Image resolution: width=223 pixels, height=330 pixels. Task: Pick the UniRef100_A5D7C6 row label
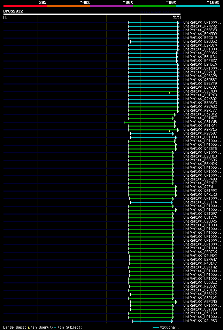coord(200,252)
